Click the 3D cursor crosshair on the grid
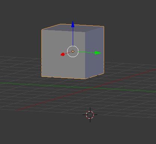This screenshot has width=156, height=144. pos(90,115)
